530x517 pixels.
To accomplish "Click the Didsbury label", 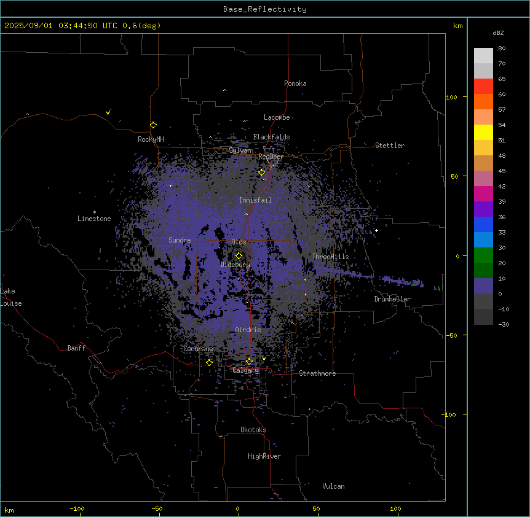I will coord(235,265).
